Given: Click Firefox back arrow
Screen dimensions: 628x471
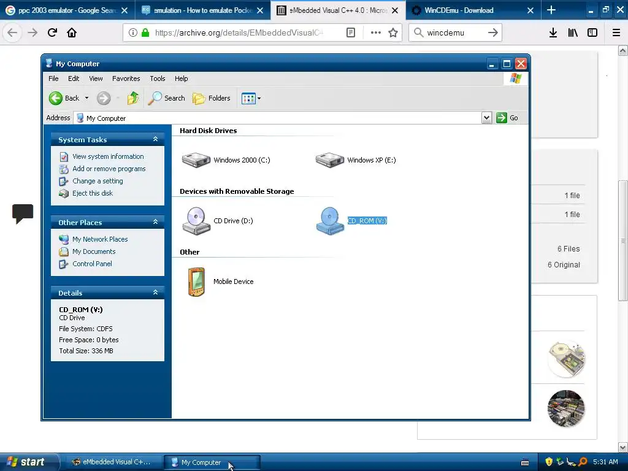Looking at the screenshot, I should click(12, 33).
